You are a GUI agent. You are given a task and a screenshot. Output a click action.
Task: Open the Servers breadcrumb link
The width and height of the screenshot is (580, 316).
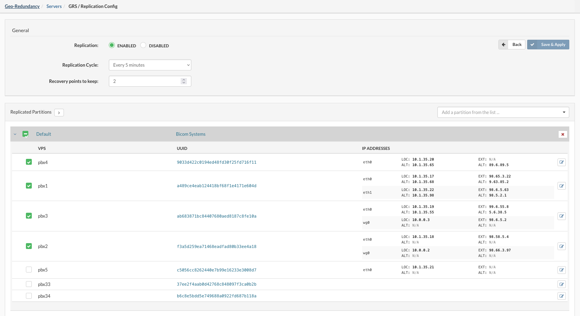pyautogui.click(x=54, y=6)
